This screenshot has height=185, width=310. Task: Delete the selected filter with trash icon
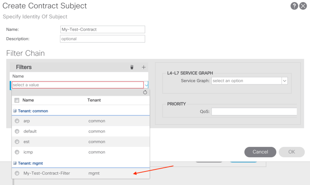coord(132,67)
